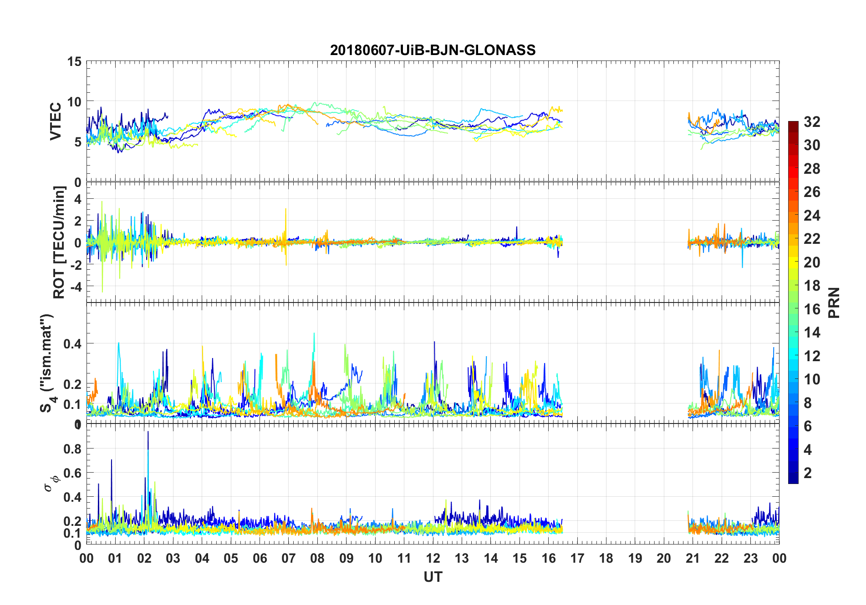866x605 pixels.
Task: Click the 15 tick on the VTEC axis
Action: click(x=74, y=61)
